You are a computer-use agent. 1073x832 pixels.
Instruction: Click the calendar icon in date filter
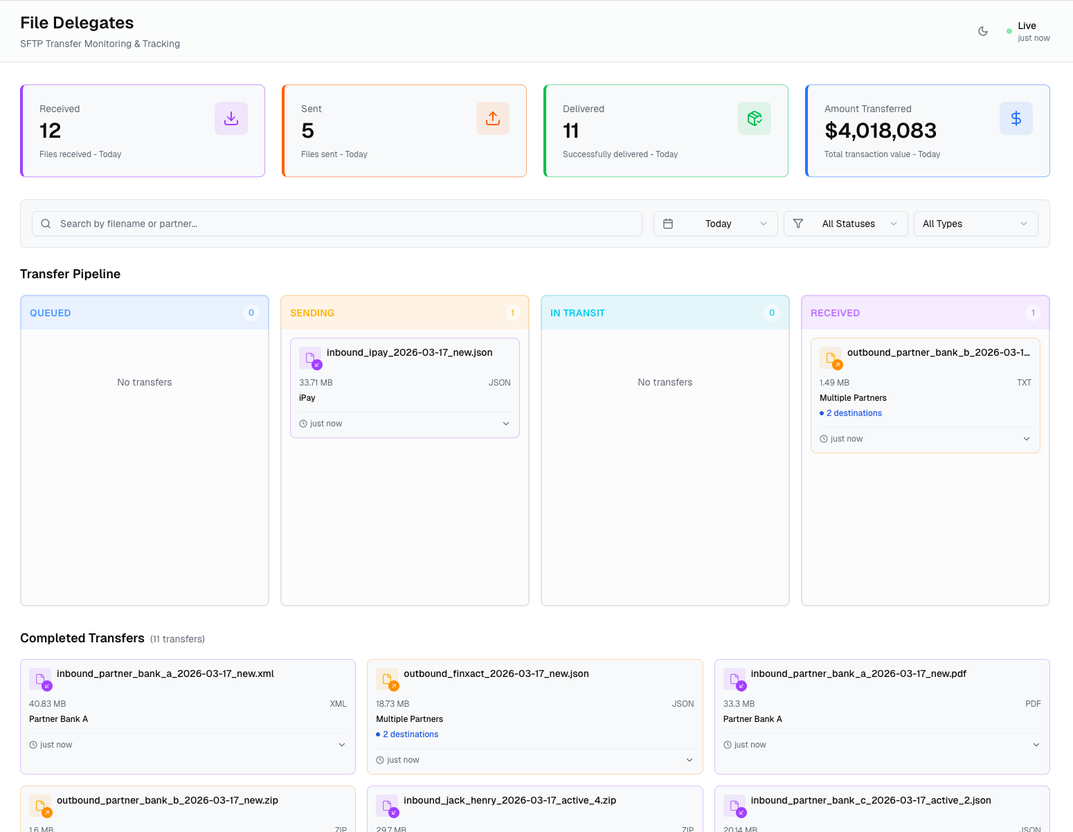coord(669,224)
